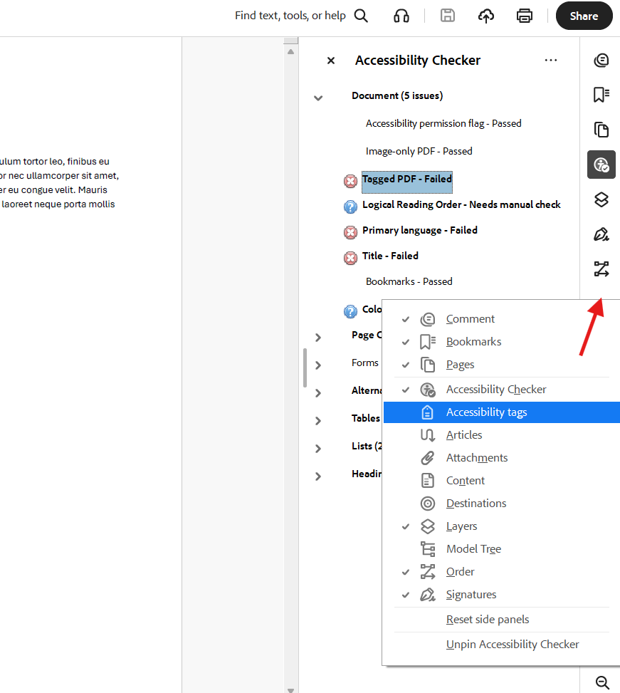Select Accessibility Checker sidebar icon
This screenshot has height=693, width=620.
(x=601, y=165)
